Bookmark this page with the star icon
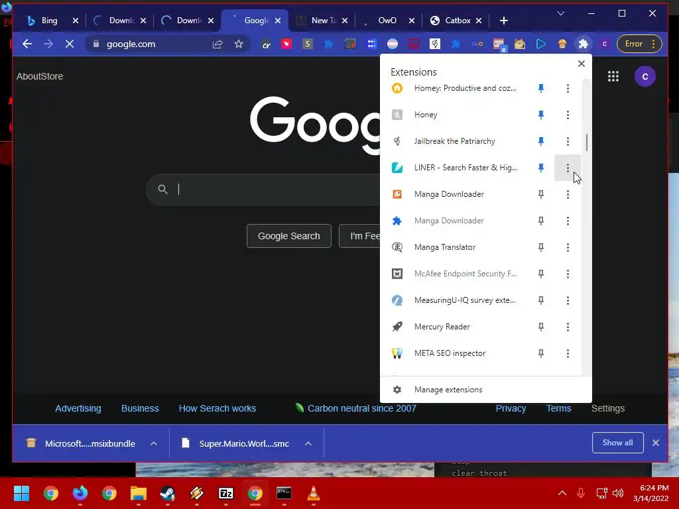679x509 pixels. pyautogui.click(x=239, y=44)
